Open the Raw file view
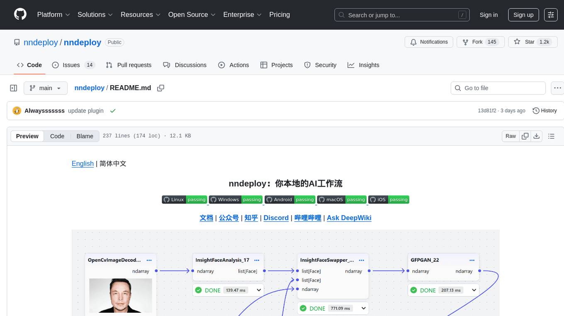564x316 pixels. click(x=511, y=136)
